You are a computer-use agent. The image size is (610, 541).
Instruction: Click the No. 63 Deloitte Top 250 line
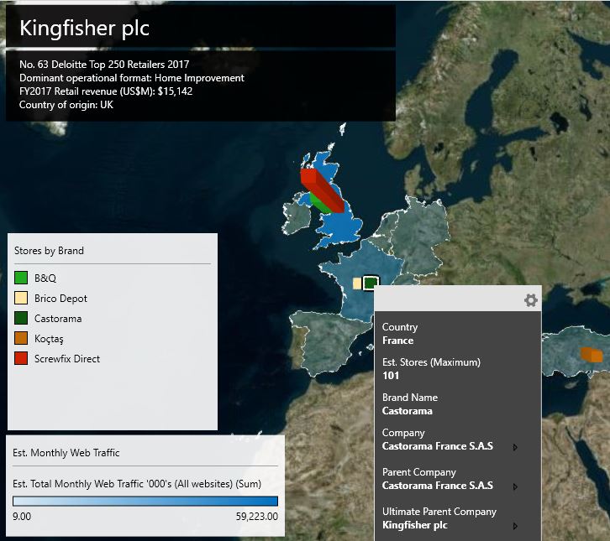[x=104, y=65]
